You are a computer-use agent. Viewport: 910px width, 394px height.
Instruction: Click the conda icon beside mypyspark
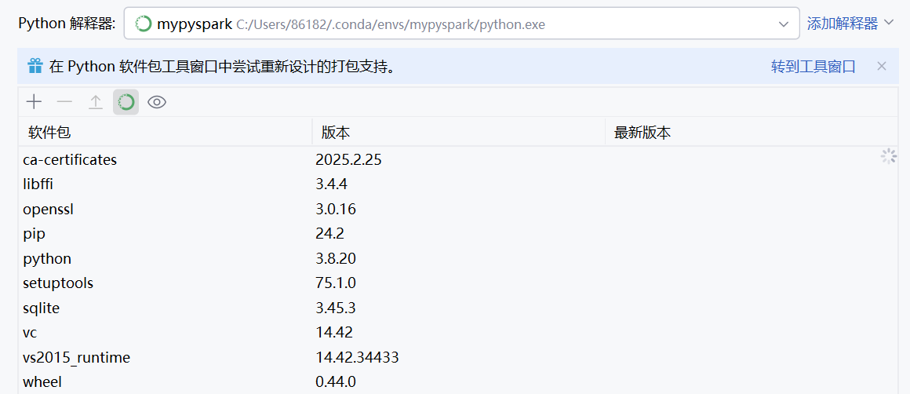(144, 24)
